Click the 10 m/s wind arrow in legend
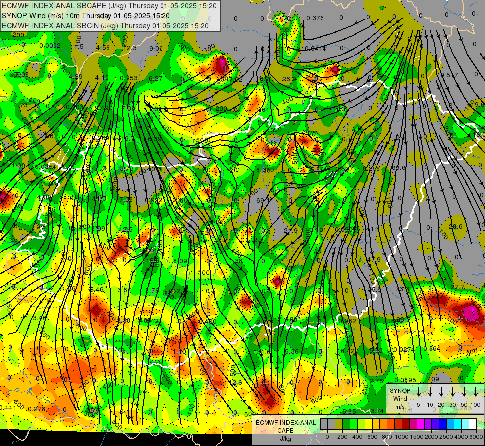Viewport: 485px width, 446px height. pos(430,391)
